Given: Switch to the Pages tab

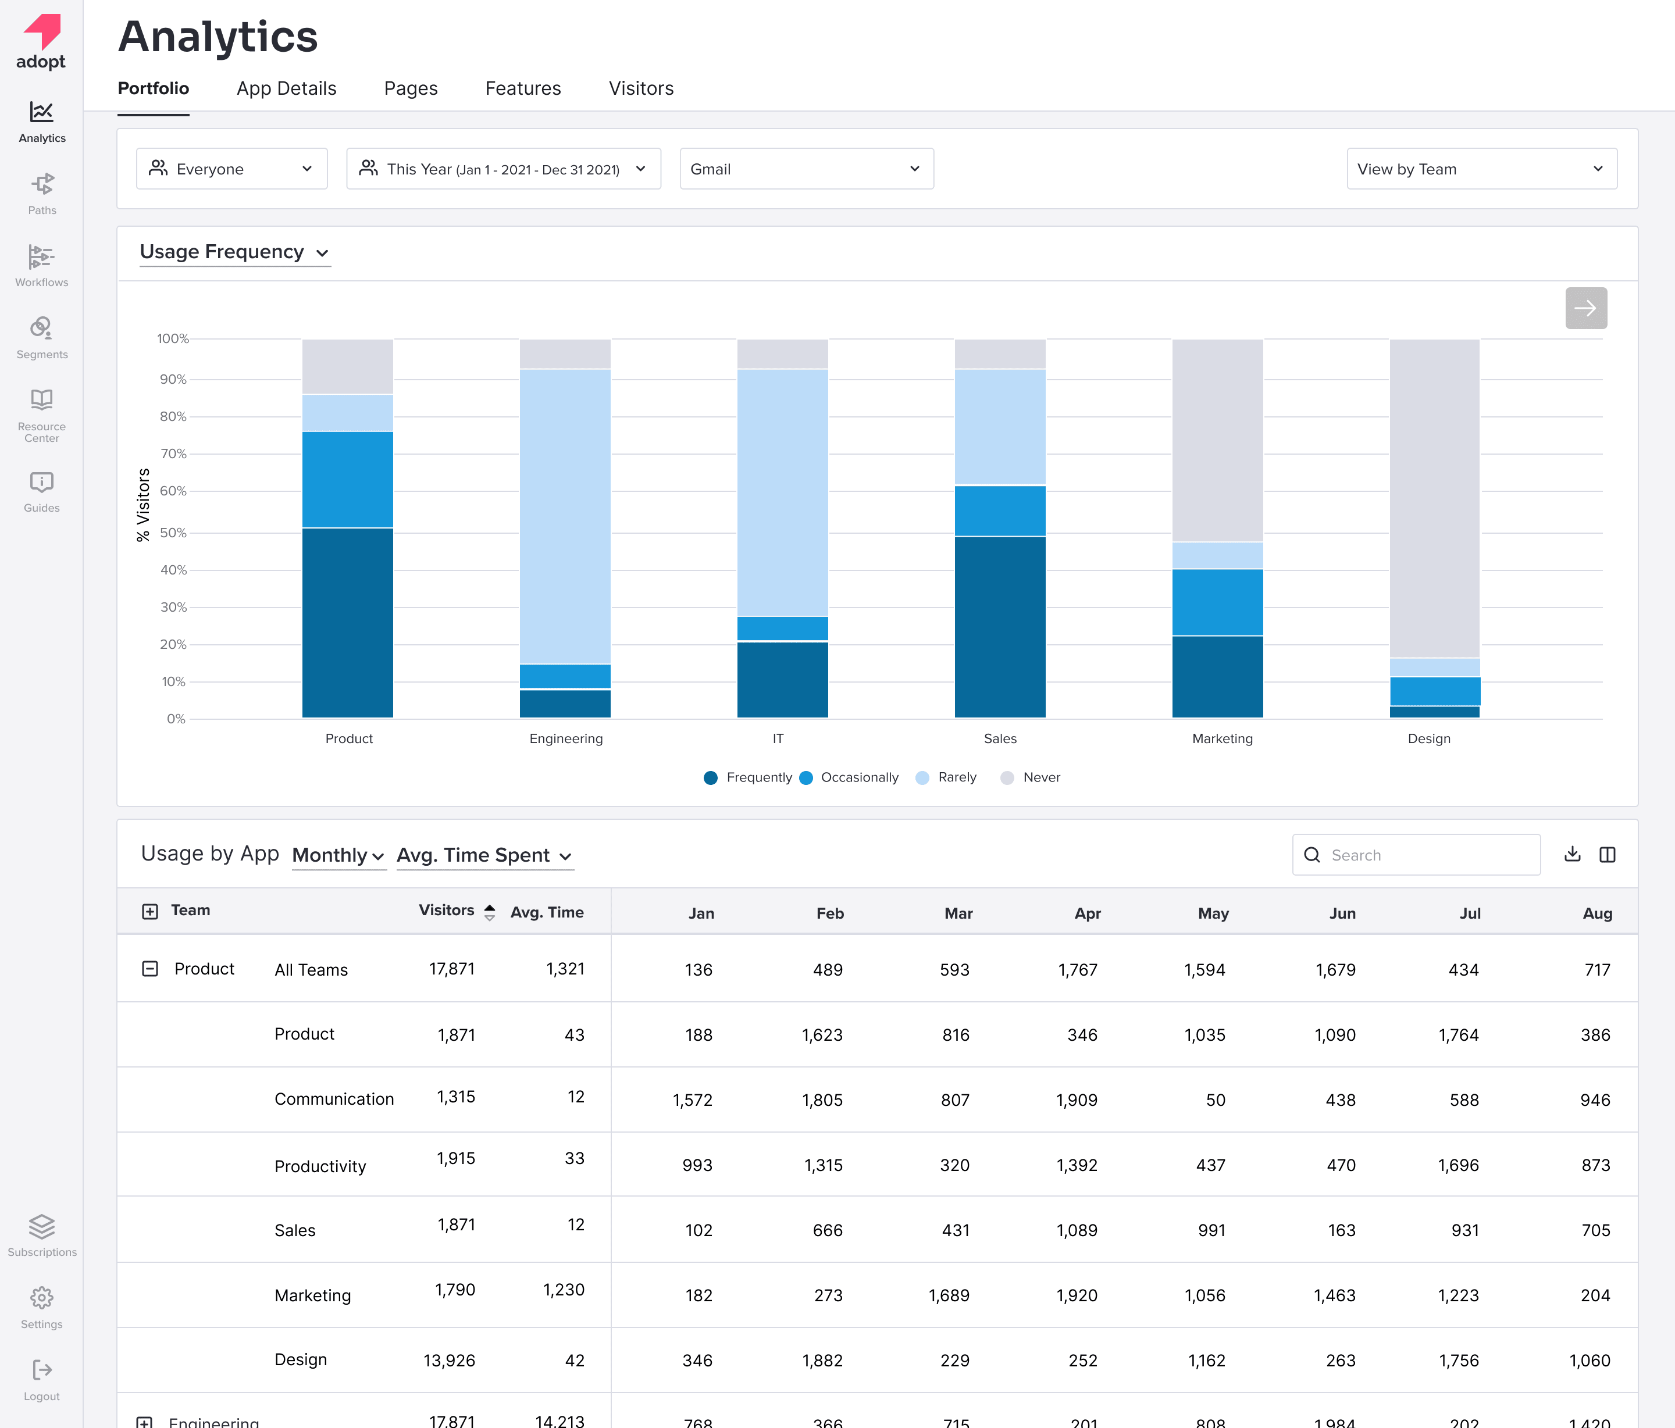Looking at the screenshot, I should (x=411, y=88).
